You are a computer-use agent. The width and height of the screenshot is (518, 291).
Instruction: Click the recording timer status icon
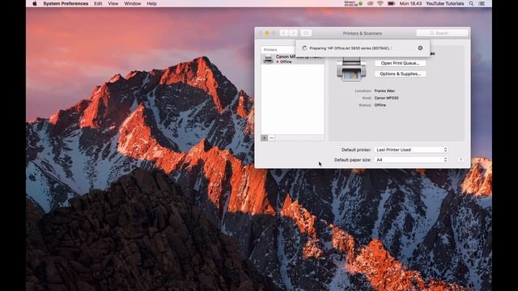pos(353,3)
